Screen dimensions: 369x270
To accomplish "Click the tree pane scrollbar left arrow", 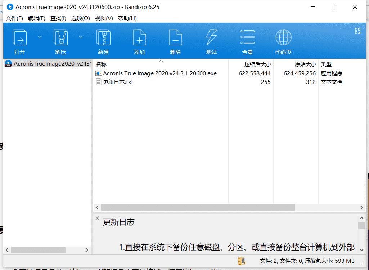I will click(x=7, y=250).
